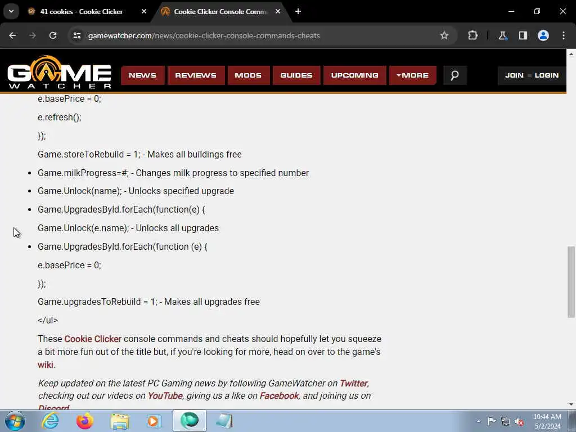This screenshot has height=432, width=576.
Task: Toggle the side panel icon
Action: (x=523, y=35)
